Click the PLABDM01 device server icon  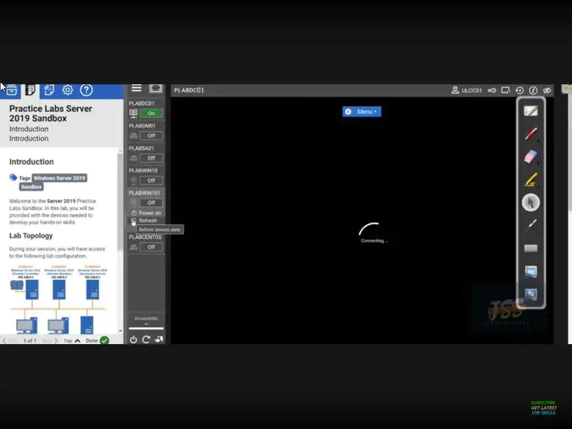[134, 136]
